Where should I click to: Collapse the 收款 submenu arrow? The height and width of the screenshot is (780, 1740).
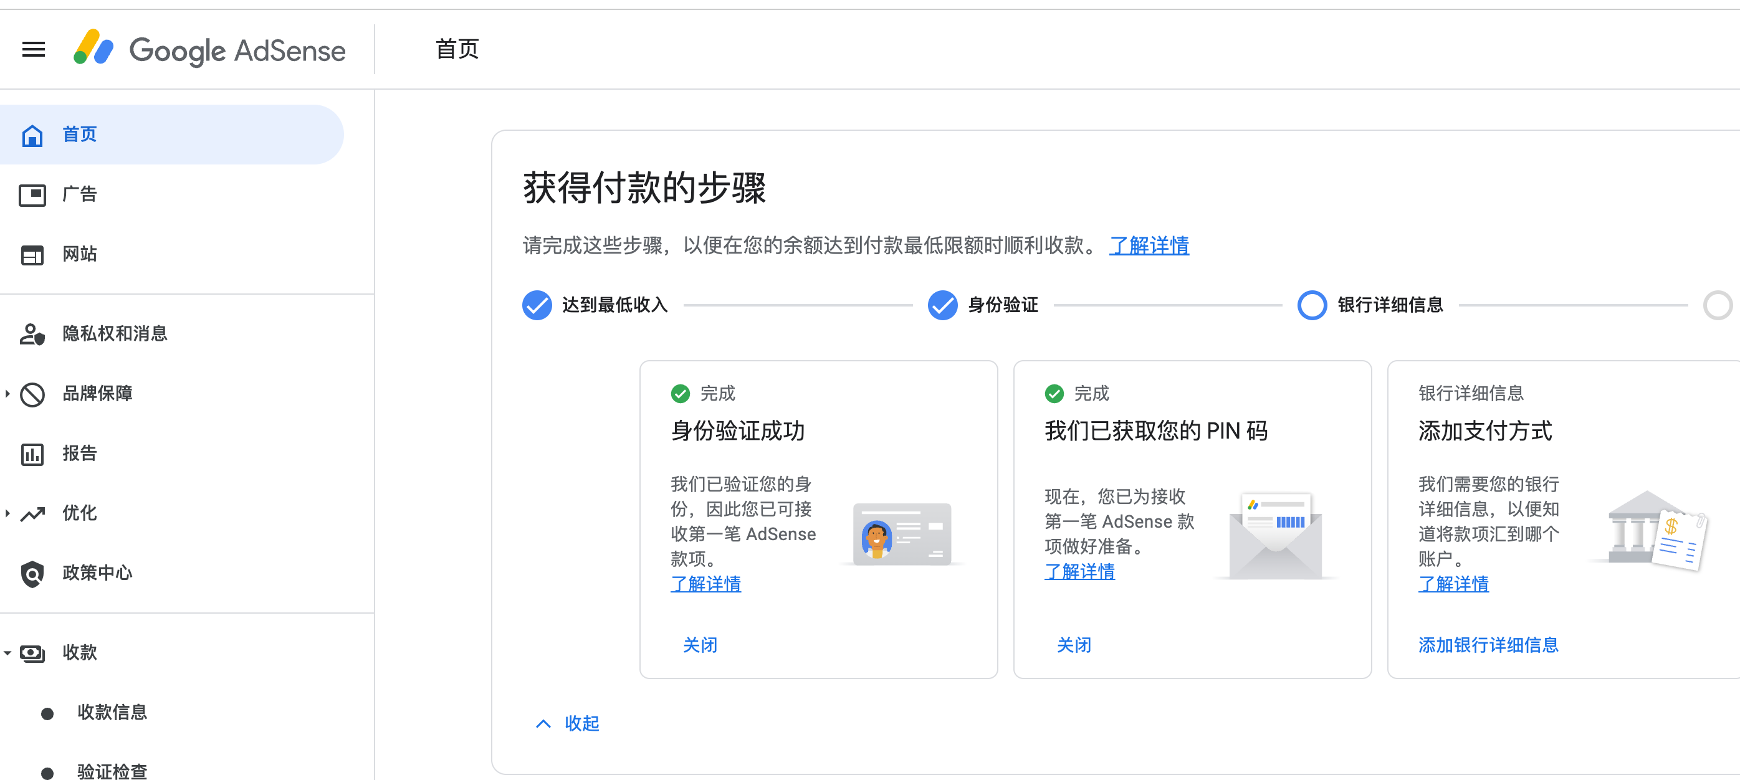tap(7, 652)
